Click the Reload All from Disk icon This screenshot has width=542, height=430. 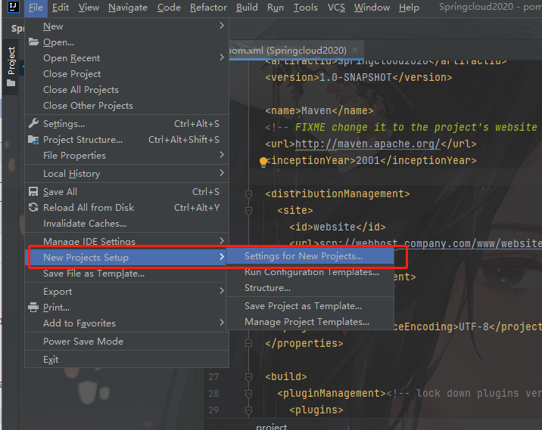[x=33, y=207]
